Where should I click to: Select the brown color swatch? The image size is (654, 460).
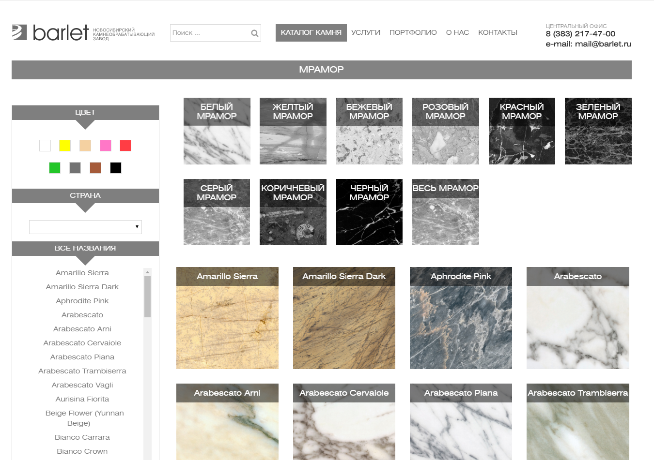(95, 168)
